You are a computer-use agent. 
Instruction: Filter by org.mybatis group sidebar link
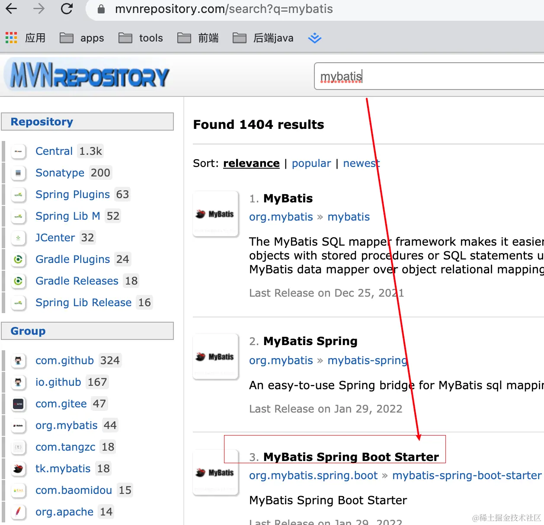click(67, 426)
